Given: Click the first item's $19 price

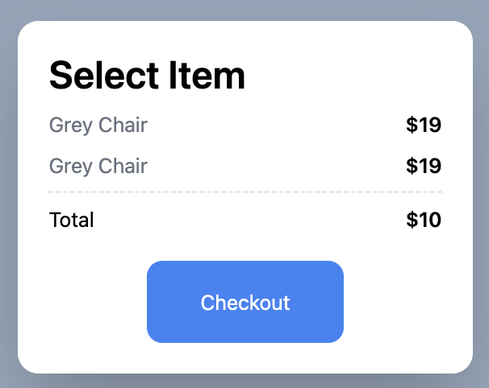Looking at the screenshot, I should pos(424,125).
